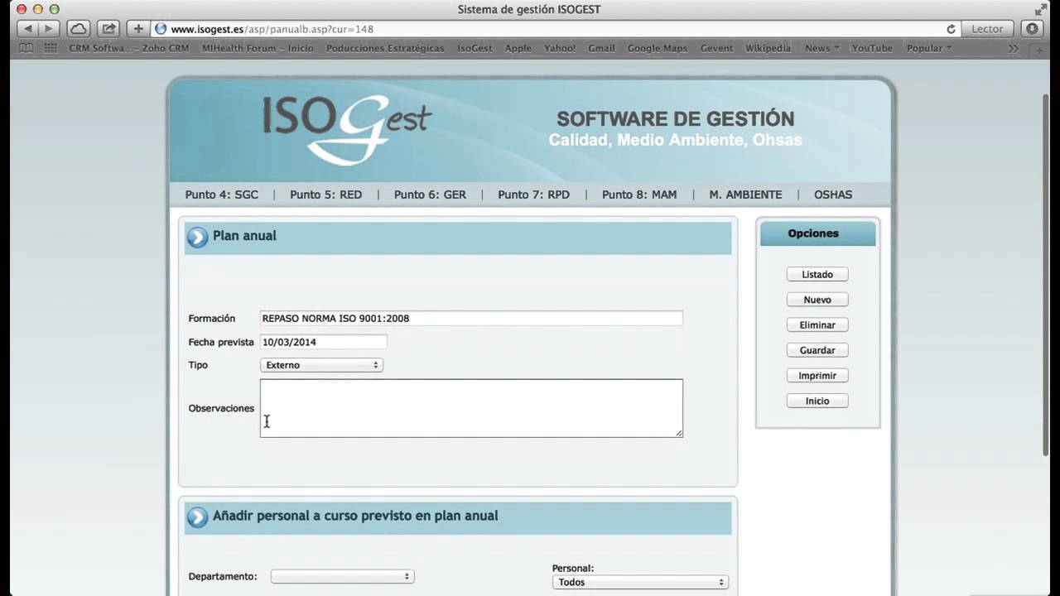Open the Gmail bookmark

tap(601, 48)
